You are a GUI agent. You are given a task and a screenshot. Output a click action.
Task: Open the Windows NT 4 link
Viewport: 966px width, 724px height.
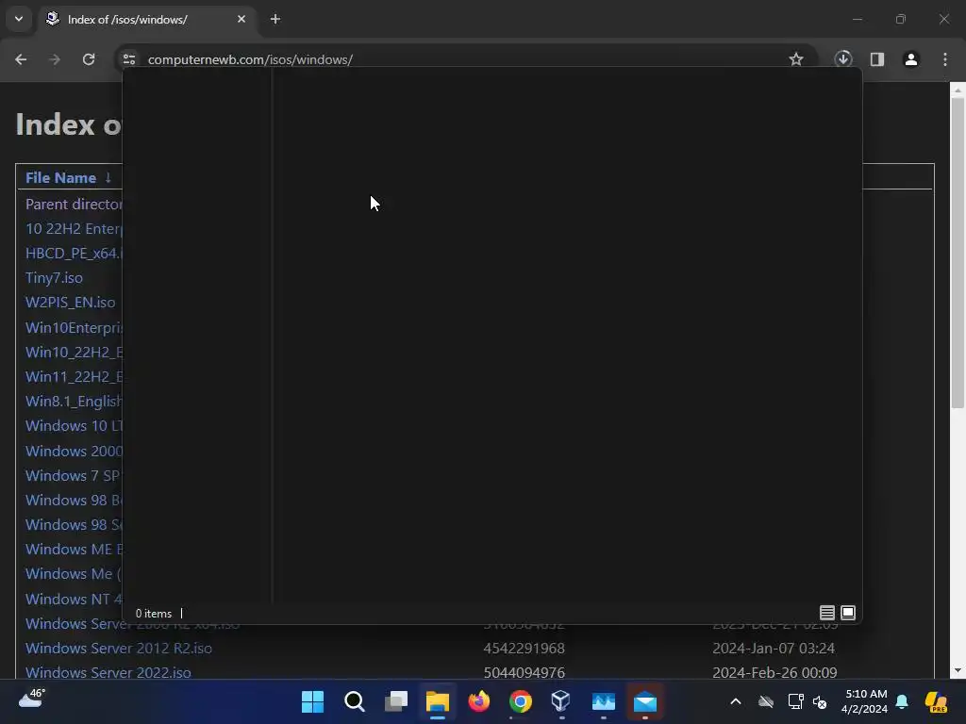click(x=74, y=599)
